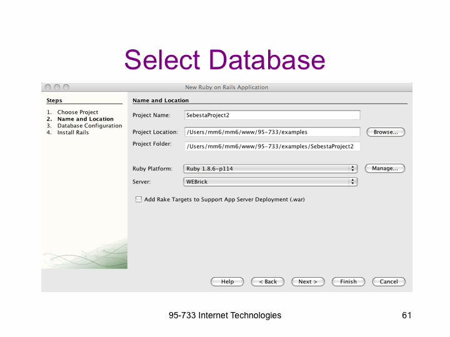Open the Ruby Platform dropdown
Image resolution: width=450 pixels, height=337 pixels.
[270, 168]
